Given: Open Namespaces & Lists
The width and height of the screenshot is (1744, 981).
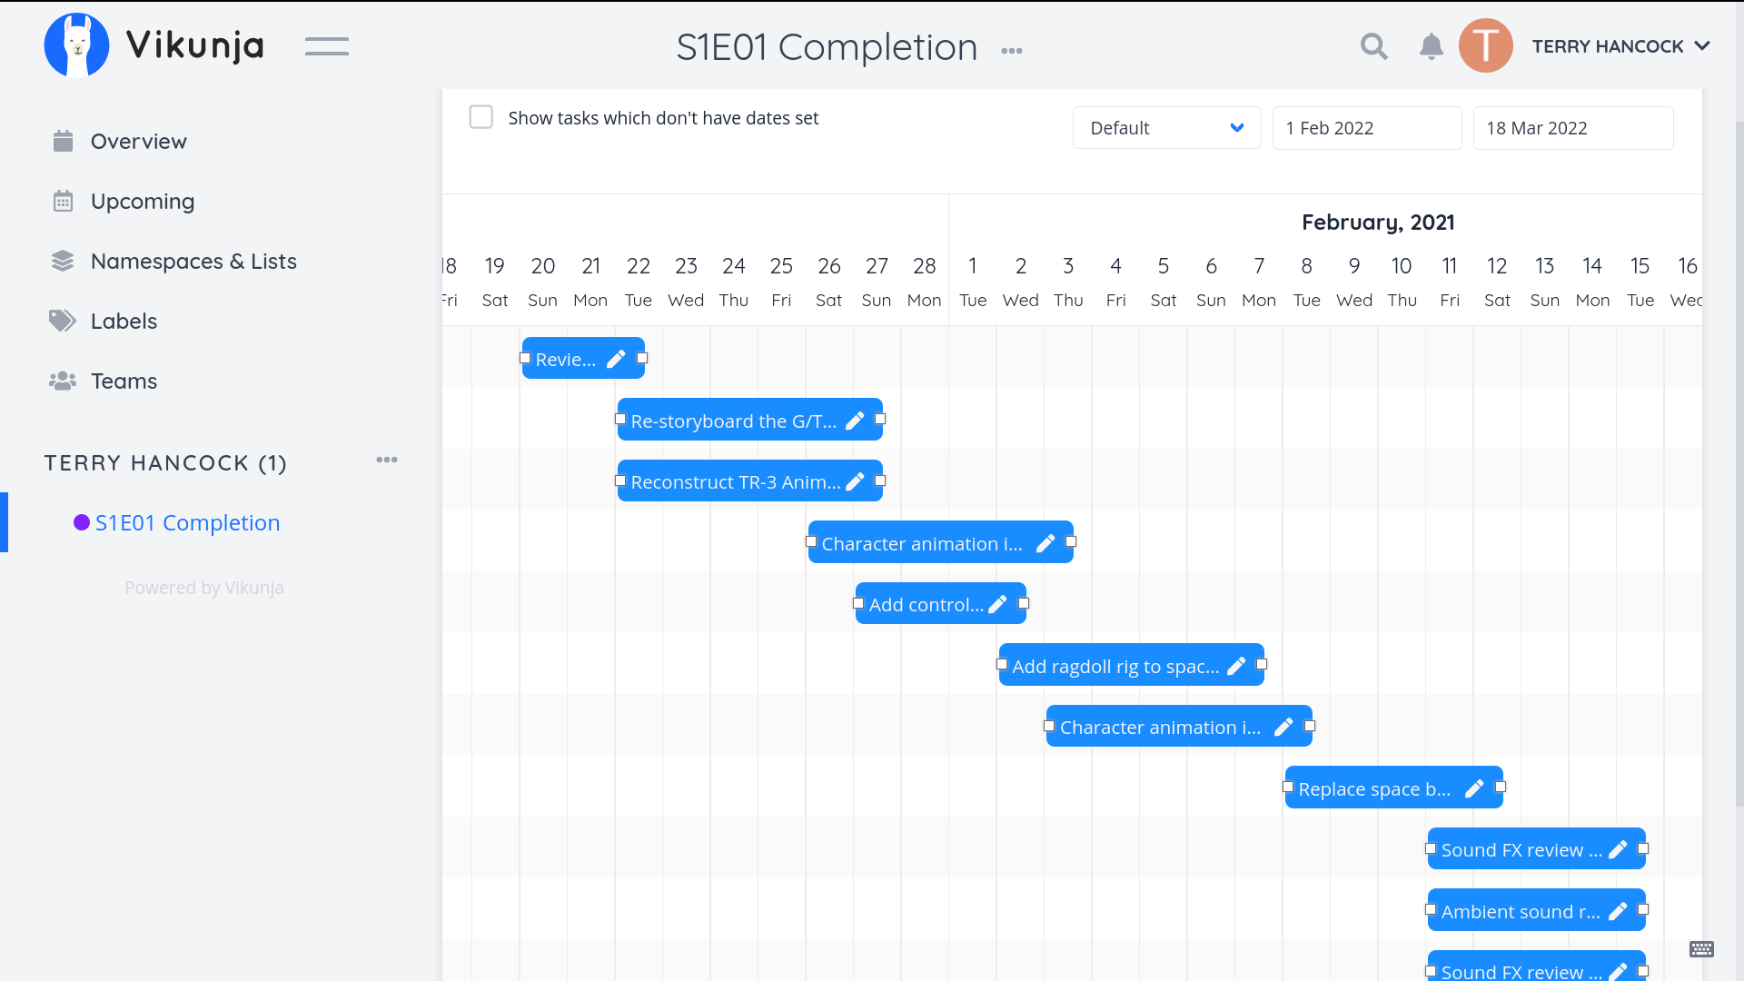Looking at the screenshot, I should [193, 262].
